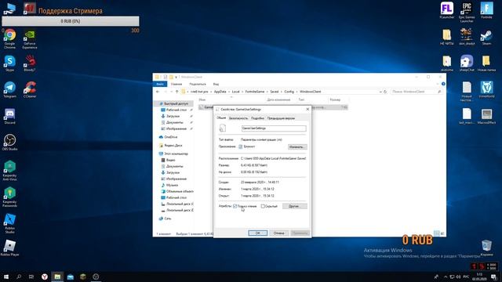
Task: Open recent locations dropdown in Explorer
Action: pyautogui.click(x=171, y=92)
